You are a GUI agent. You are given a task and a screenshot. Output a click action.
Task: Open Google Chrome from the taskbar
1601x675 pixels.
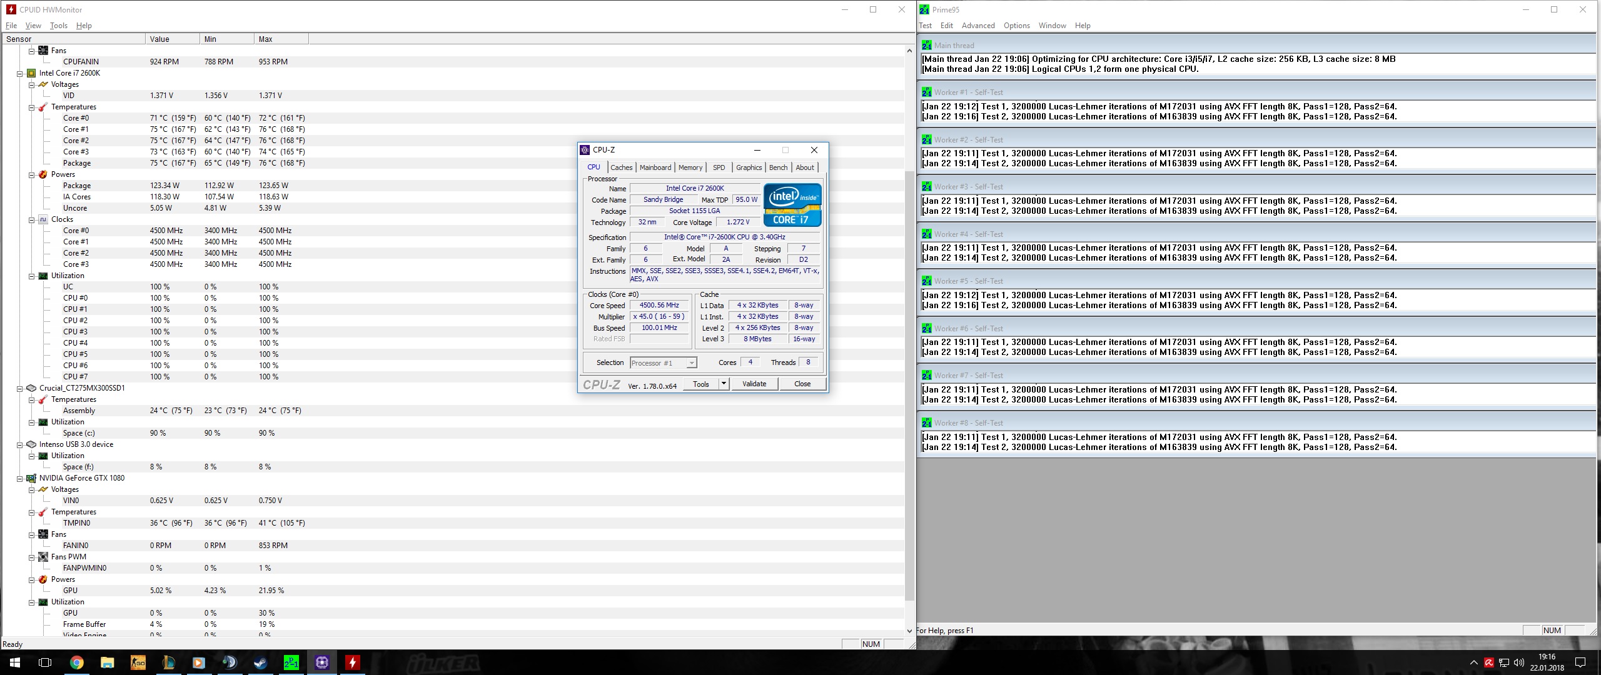pos(76,662)
